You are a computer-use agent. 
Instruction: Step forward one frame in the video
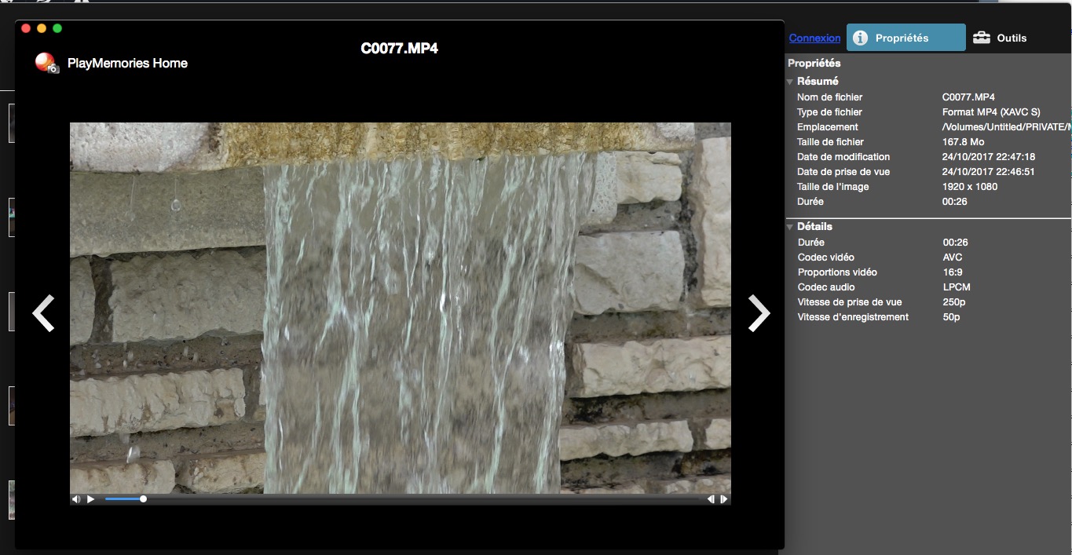click(x=724, y=499)
